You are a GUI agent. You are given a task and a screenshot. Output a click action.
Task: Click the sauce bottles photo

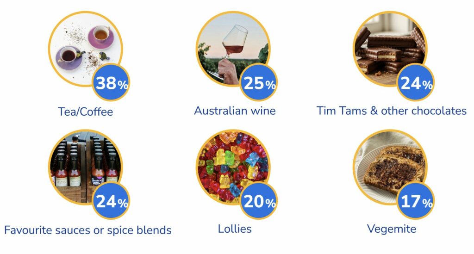point(79,164)
